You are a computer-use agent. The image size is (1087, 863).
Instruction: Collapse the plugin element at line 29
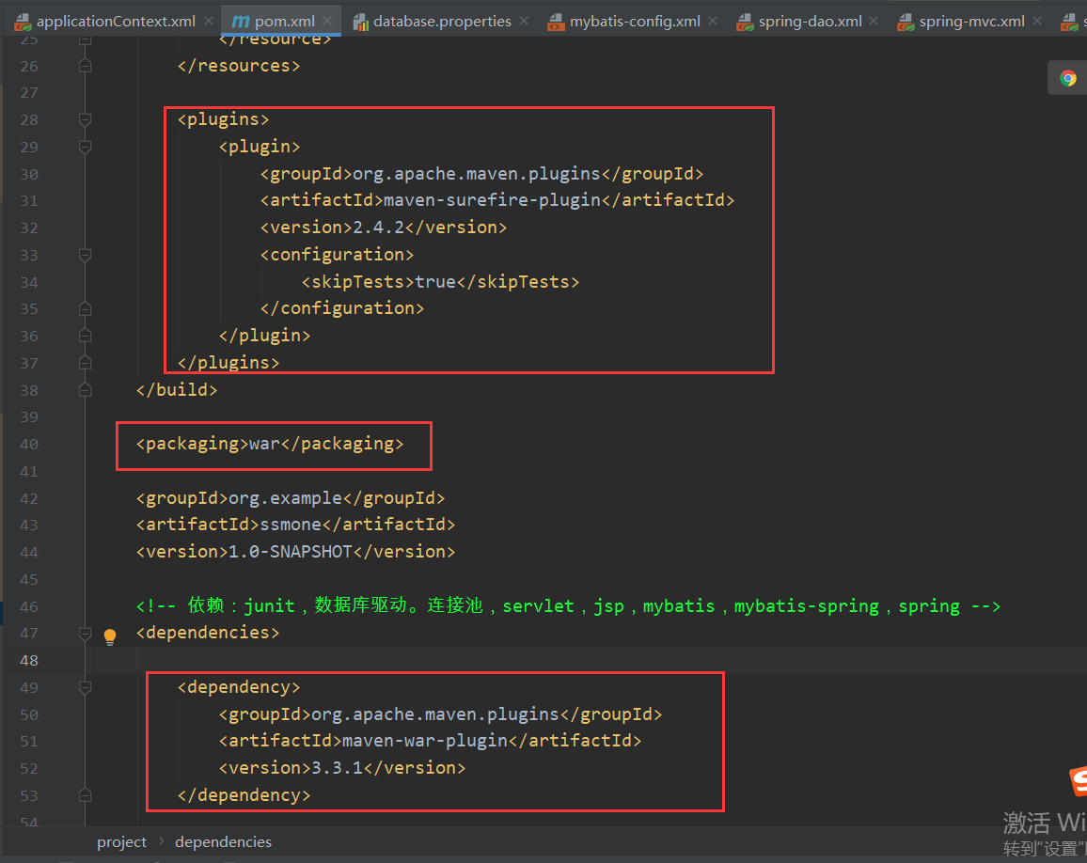click(x=85, y=147)
